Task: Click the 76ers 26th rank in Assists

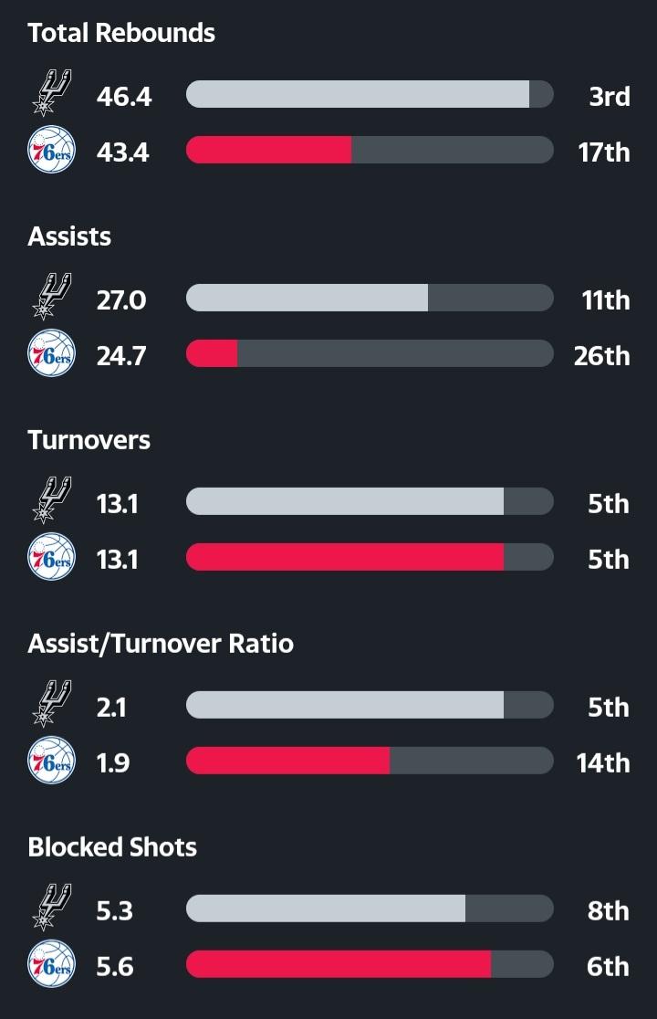Action: point(601,355)
